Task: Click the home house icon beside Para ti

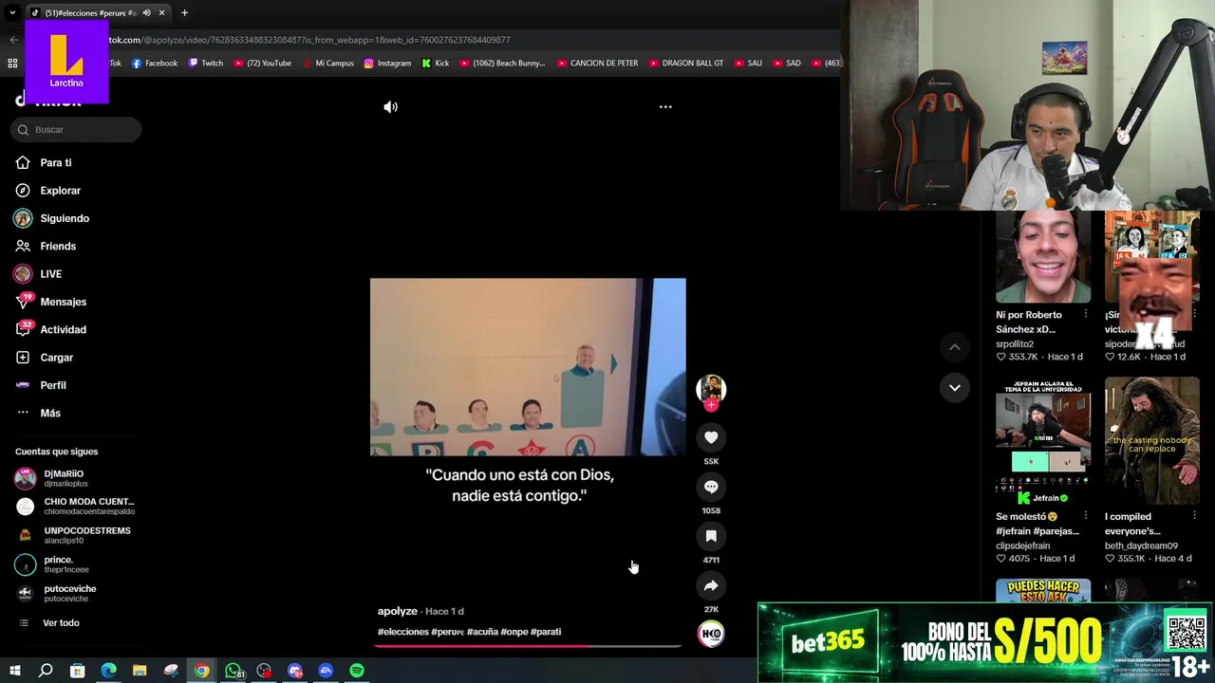Action: pyautogui.click(x=23, y=163)
